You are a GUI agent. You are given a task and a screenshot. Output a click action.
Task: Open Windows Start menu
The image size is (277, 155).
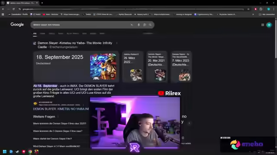(5, 152)
